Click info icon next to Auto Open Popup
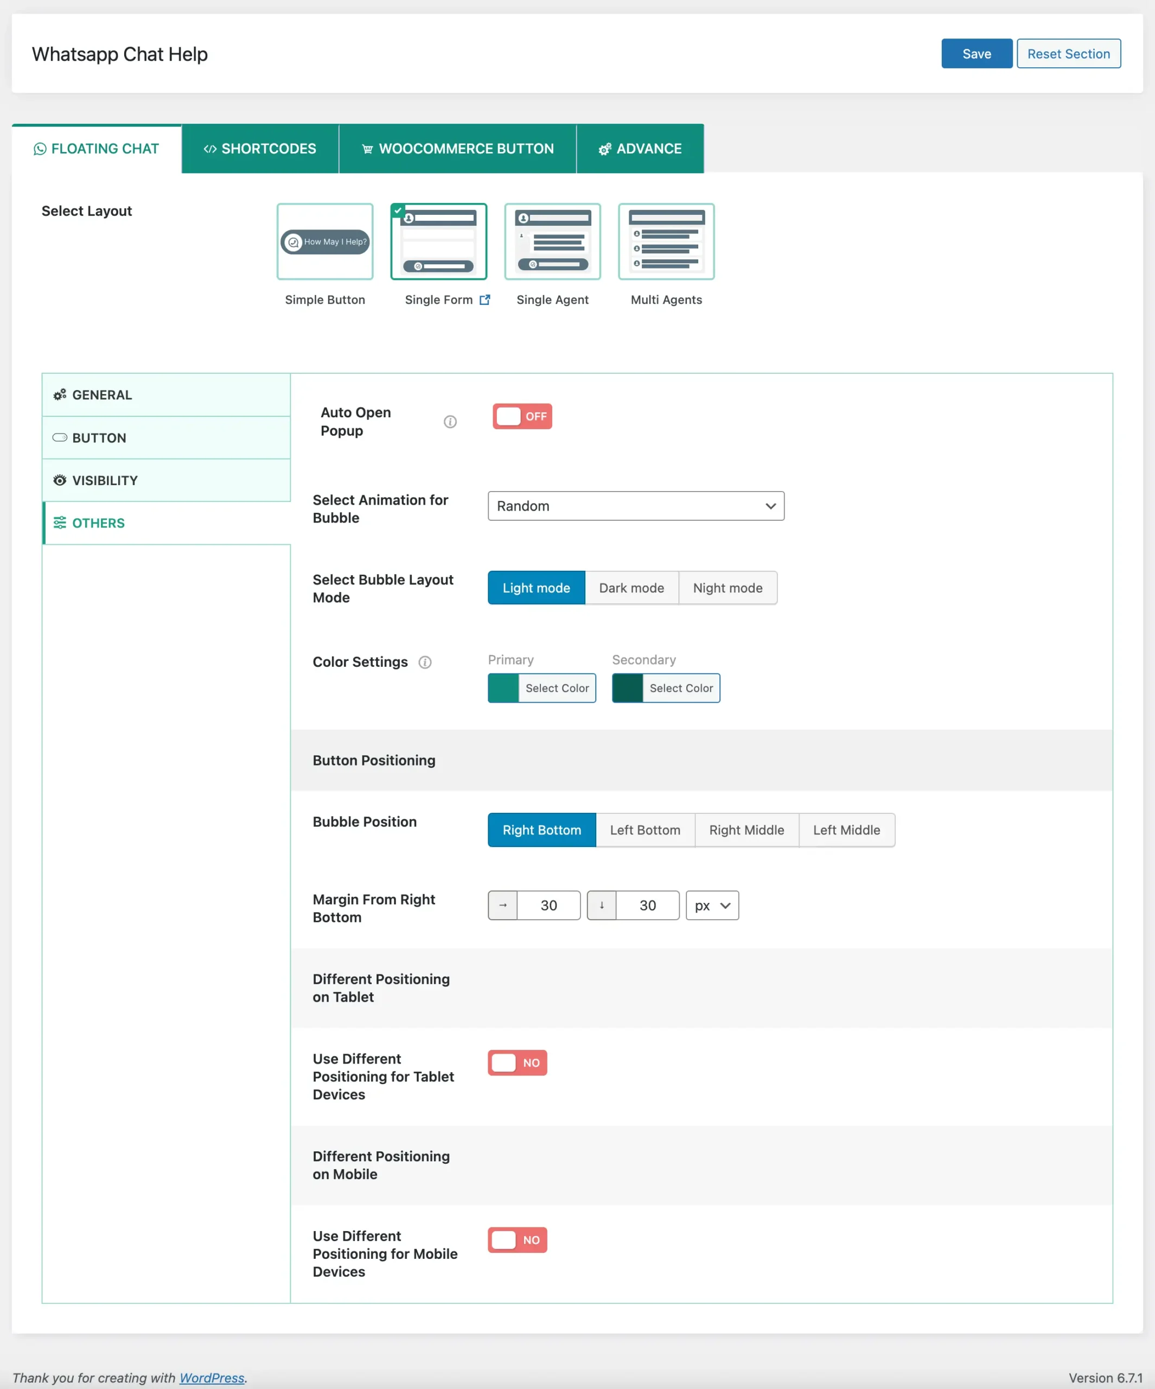1155x1389 pixels. (450, 422)
